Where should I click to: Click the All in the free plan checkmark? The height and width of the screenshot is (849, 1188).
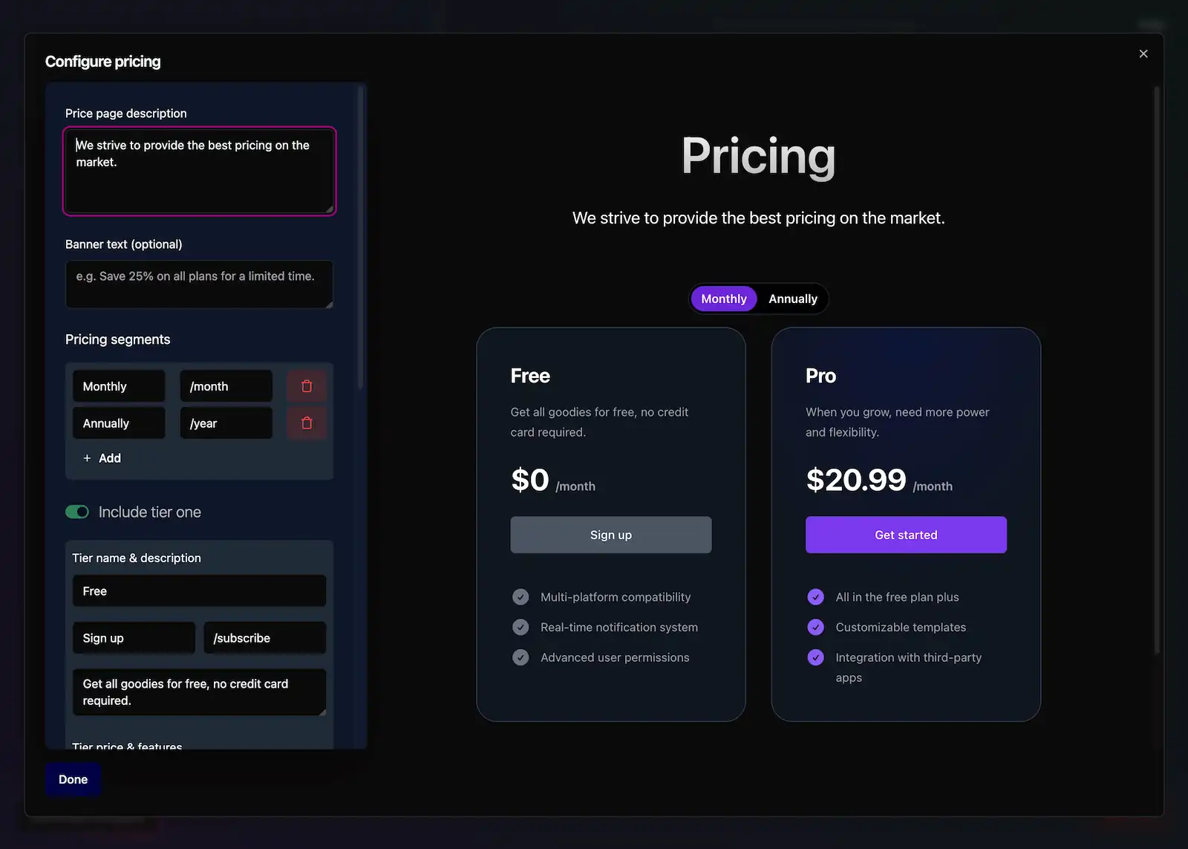click(815, 597)
